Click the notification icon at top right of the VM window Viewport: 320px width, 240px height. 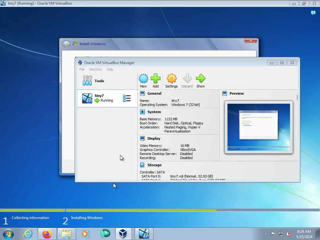coord(313,13)
